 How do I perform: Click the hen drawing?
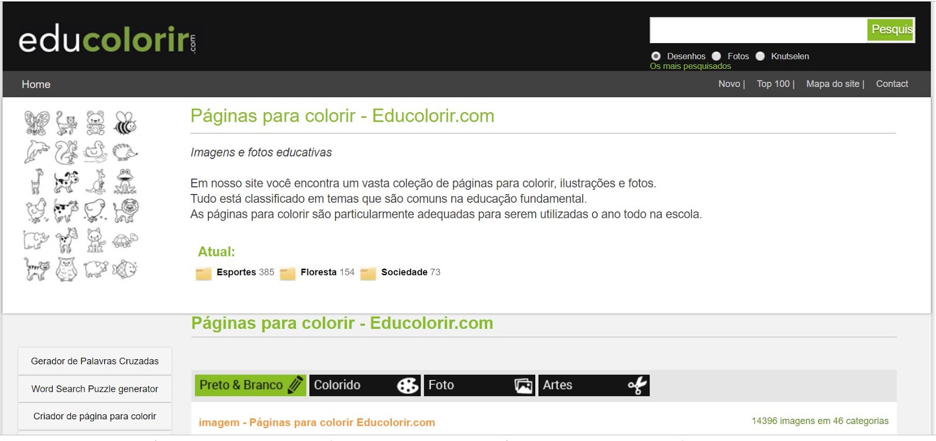click(x=36, y=211)
